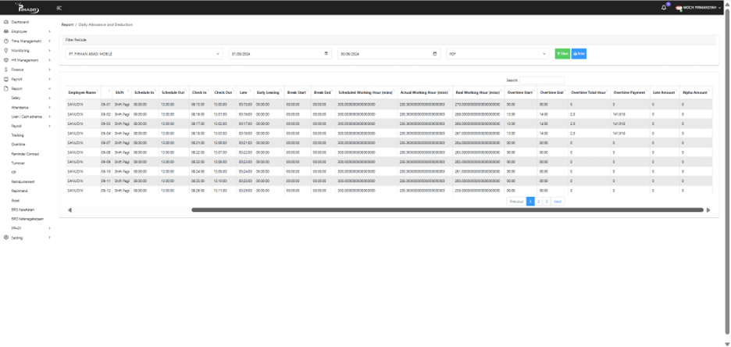Expand the Attendance submenu chevron
This screenshot has height=347, width=731.
[49, 107]
